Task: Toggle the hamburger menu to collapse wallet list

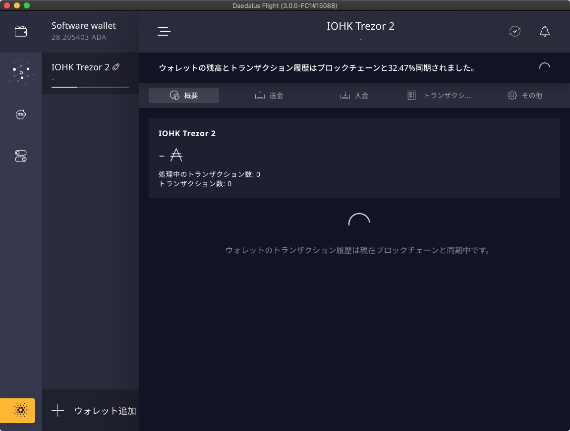Action: coord(164,32)
